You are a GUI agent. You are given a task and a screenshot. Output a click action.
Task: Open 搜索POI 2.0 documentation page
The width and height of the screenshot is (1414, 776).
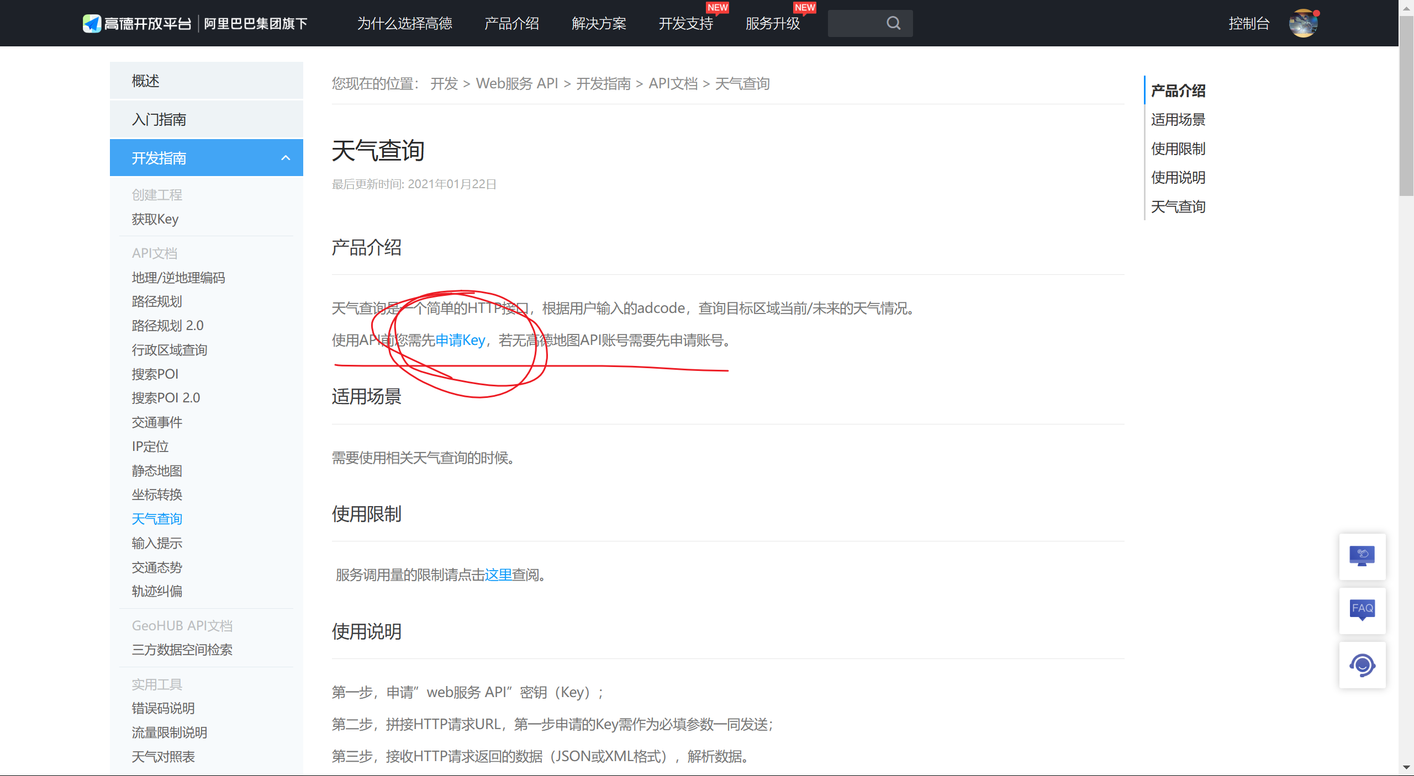[x=166, y=397]
